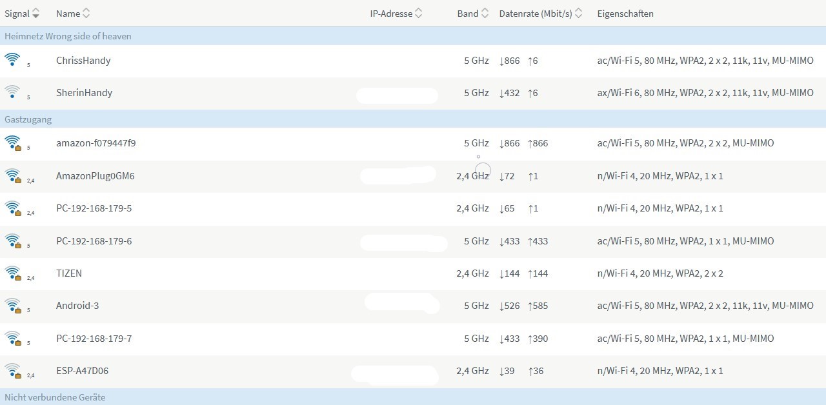Click ESP-A47D06 2,4 GHz band value
Image resolution: width=826 pixels, height=405 pixels.
[472, 371]
